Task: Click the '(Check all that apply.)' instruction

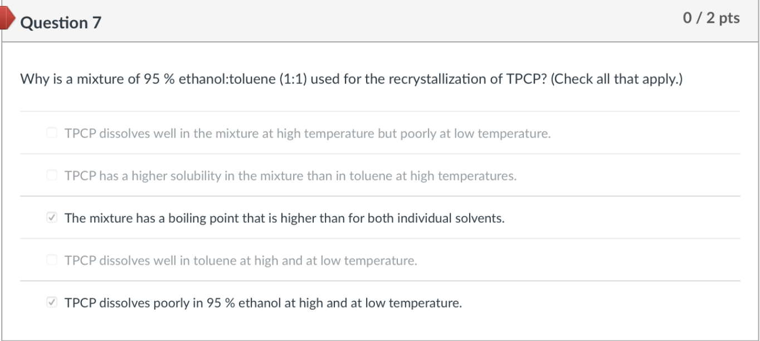Action: 616,79
